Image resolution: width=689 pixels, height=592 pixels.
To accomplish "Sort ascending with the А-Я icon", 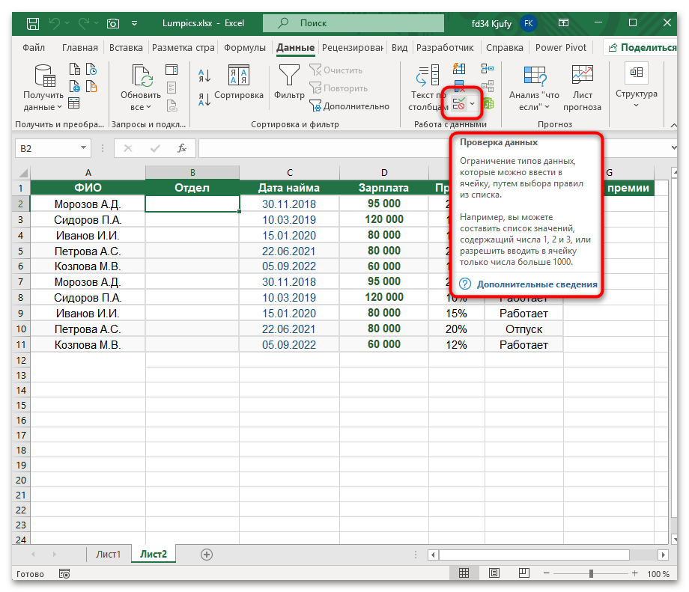I will click(x=204, y=75).
